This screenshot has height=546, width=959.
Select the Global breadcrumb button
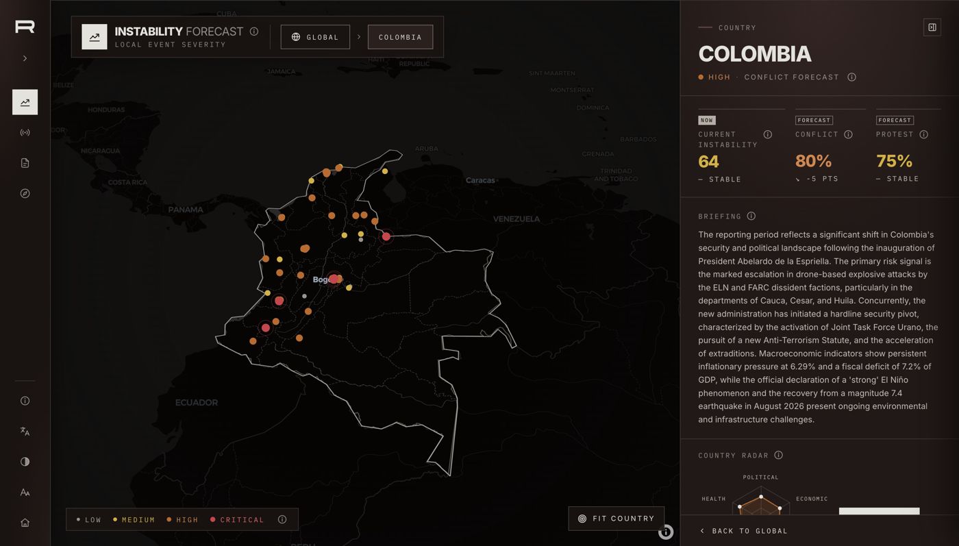pos(315,37)
